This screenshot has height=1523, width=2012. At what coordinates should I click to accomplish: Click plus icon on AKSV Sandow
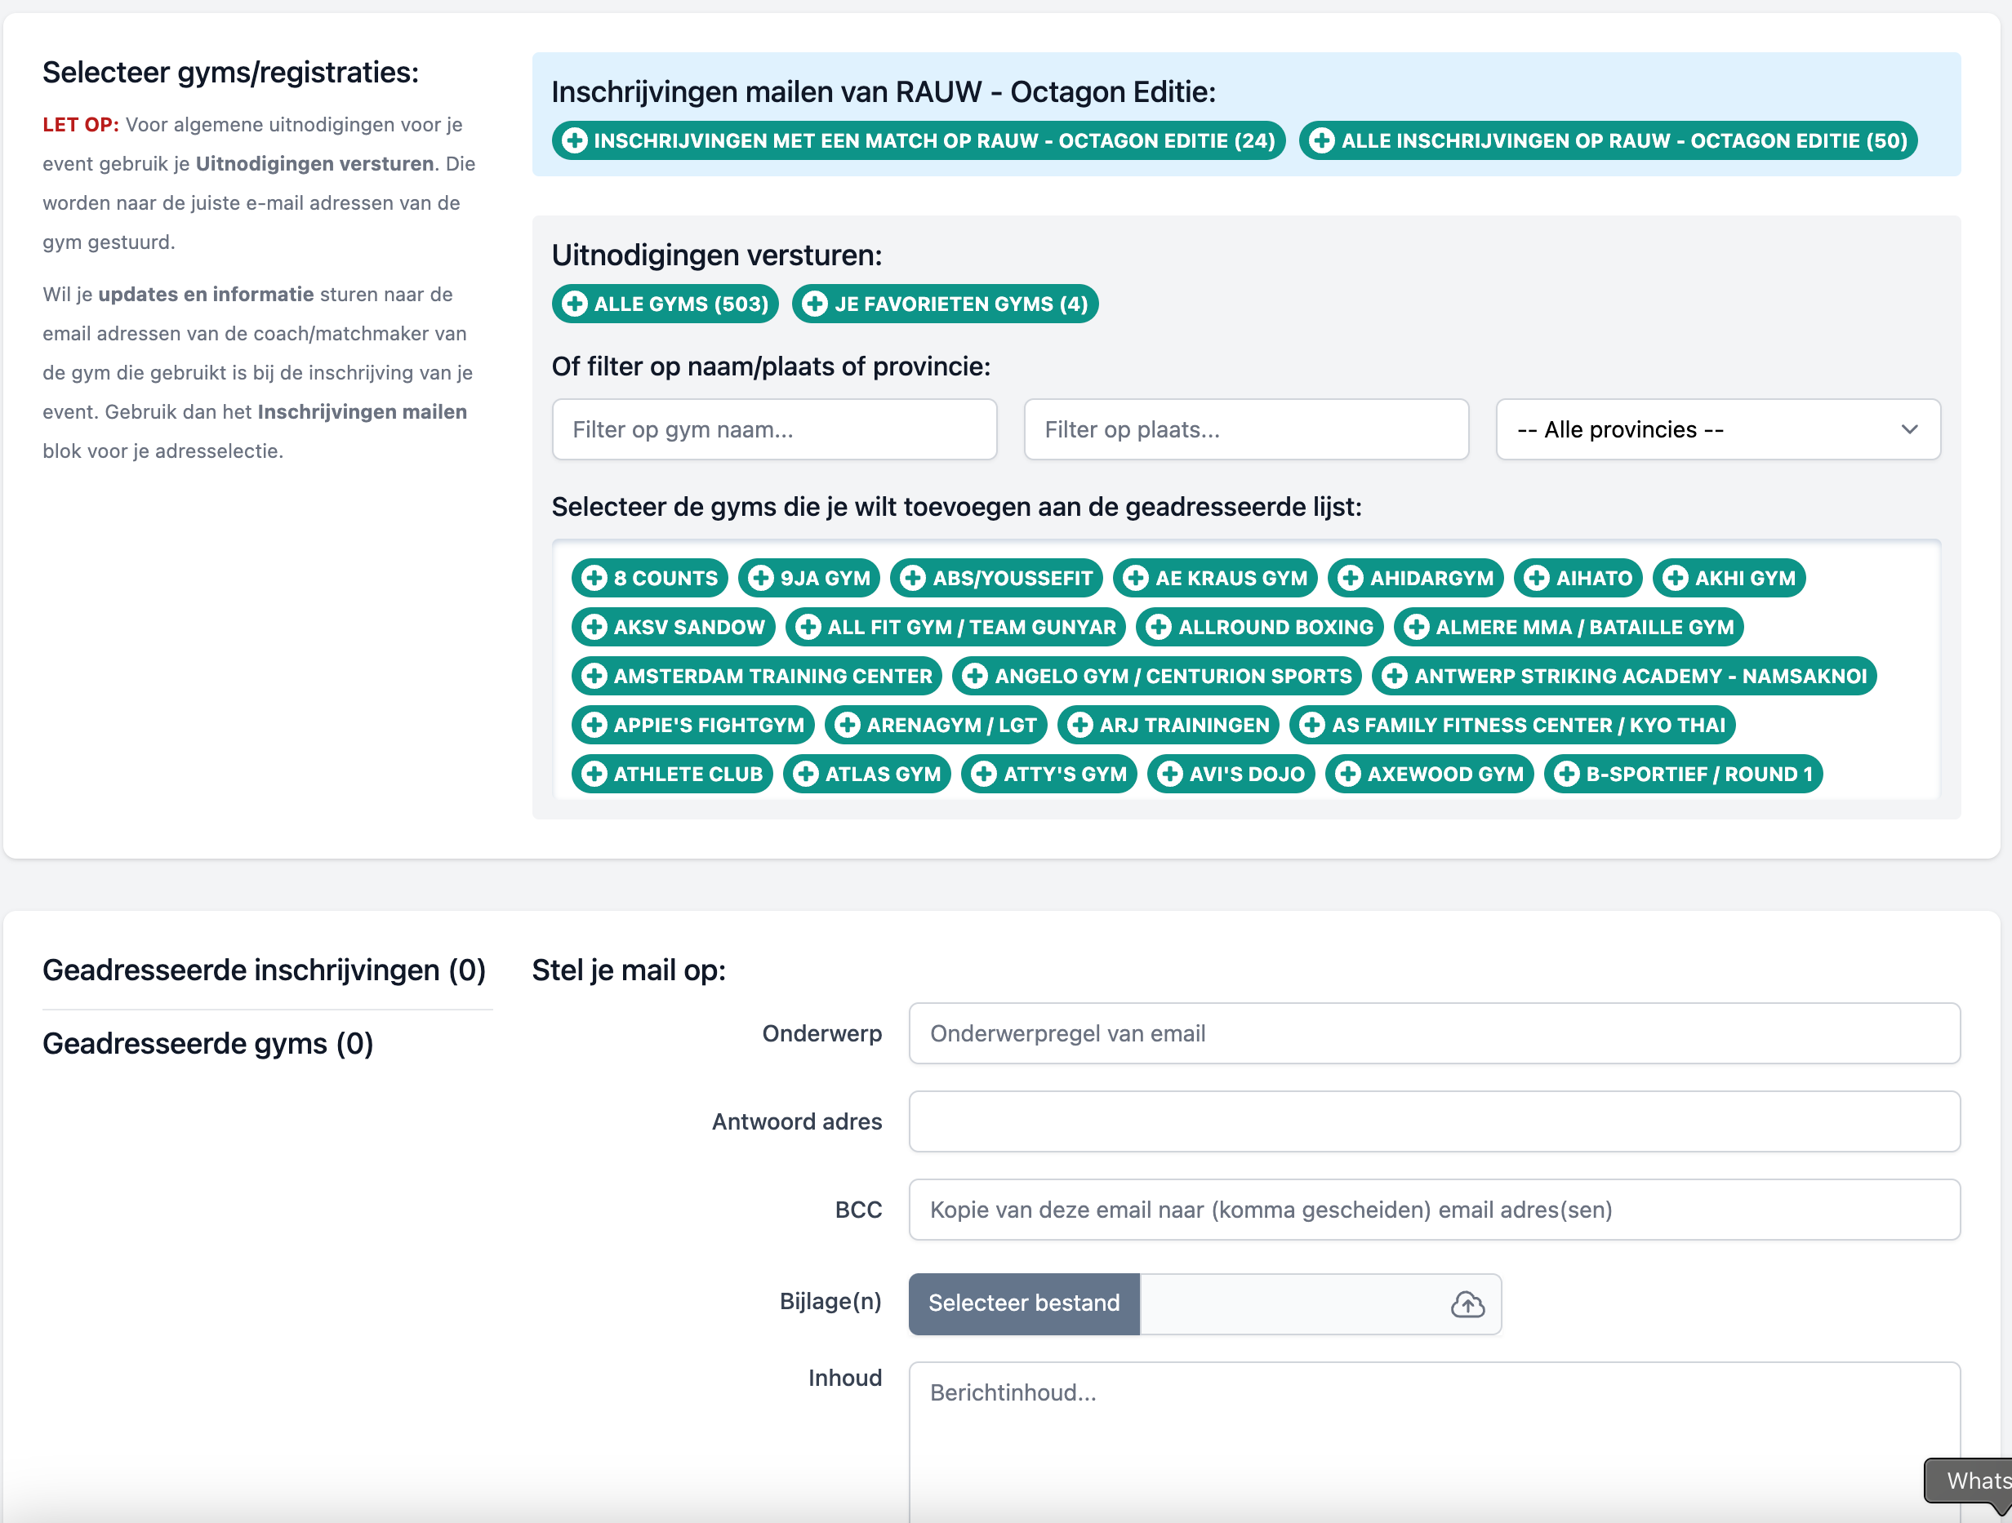(x=594, y=628)
